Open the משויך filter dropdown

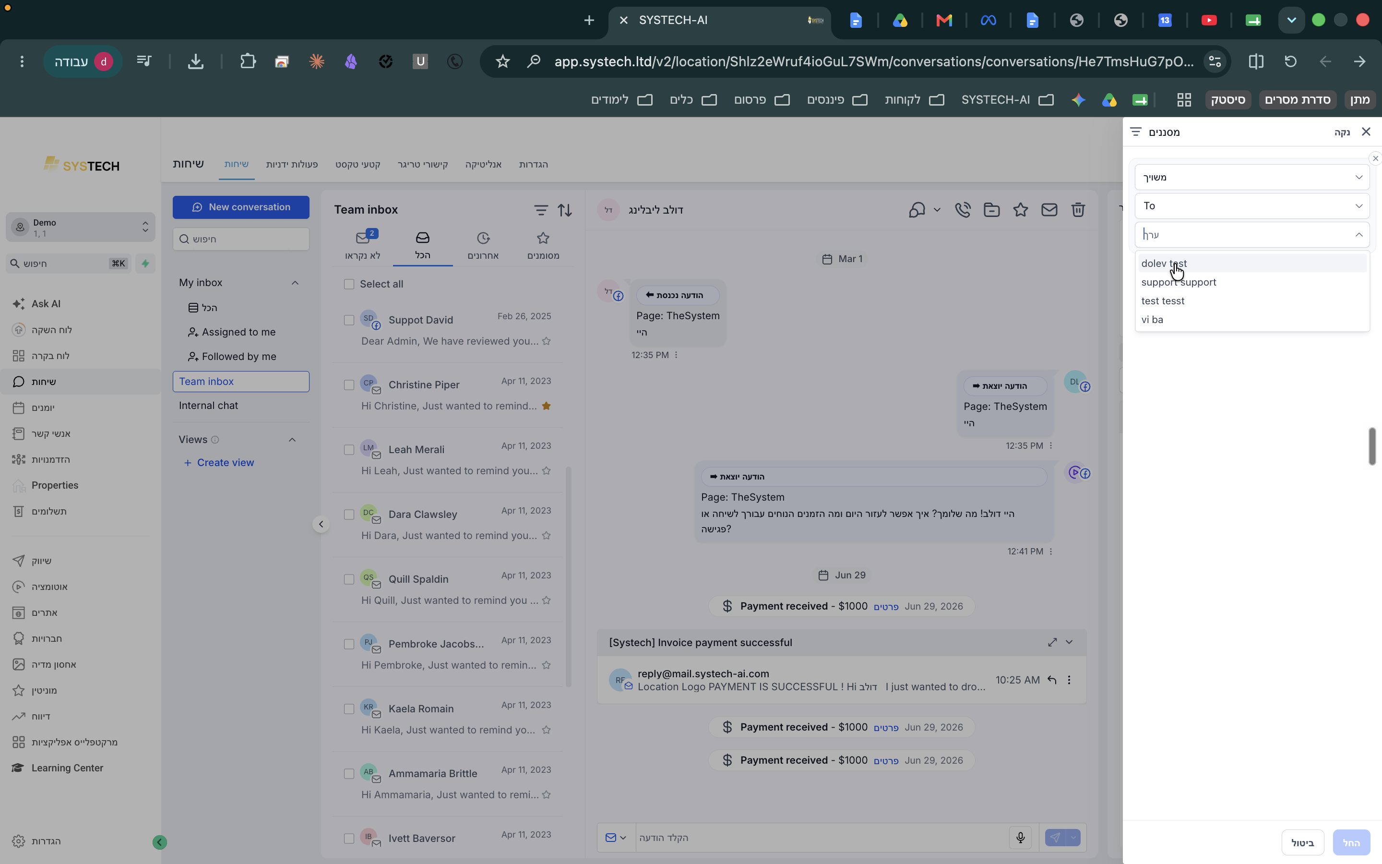1252,177
